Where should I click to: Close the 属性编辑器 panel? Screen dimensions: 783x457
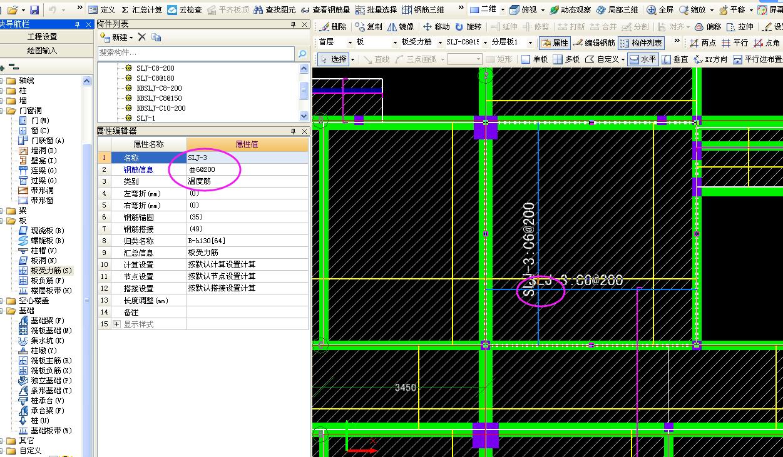(x=305, y=131)
